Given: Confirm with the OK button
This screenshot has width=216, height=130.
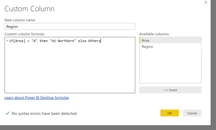Looking at the screenshot, I should tap(170, 113).
